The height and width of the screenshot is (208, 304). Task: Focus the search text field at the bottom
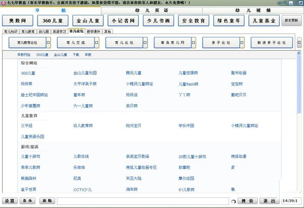(x=143, y=201)
